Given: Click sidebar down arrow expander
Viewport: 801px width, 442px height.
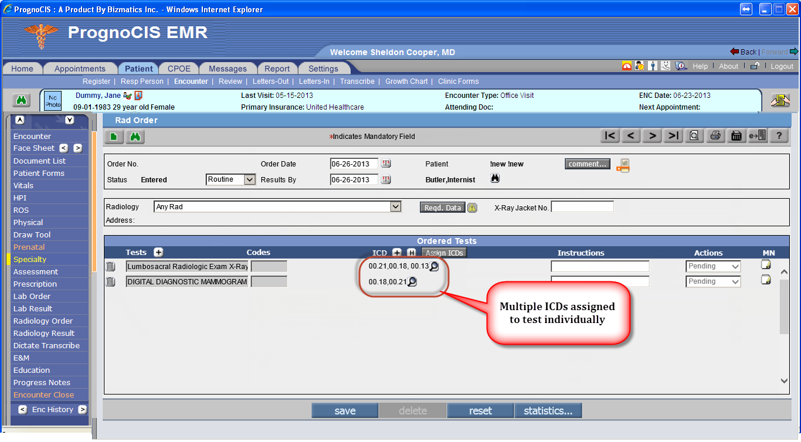Looking at the screenshot, I should pos(69,120).
